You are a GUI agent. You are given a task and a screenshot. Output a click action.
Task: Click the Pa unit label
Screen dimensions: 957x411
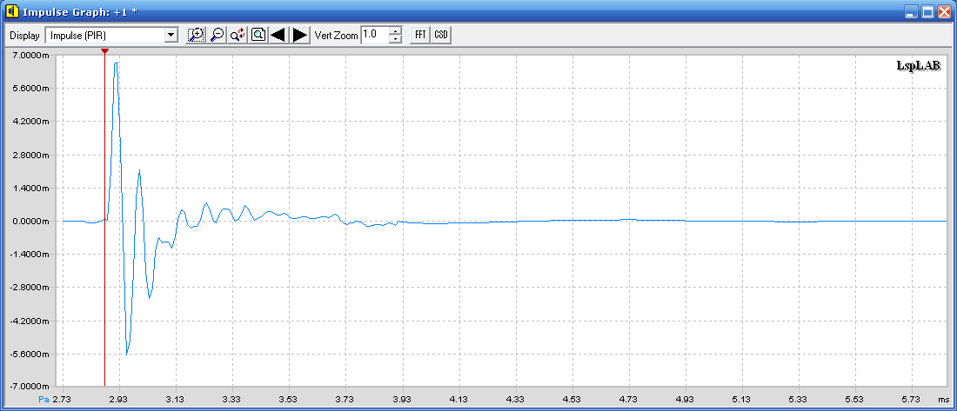(x=43, y=400)
